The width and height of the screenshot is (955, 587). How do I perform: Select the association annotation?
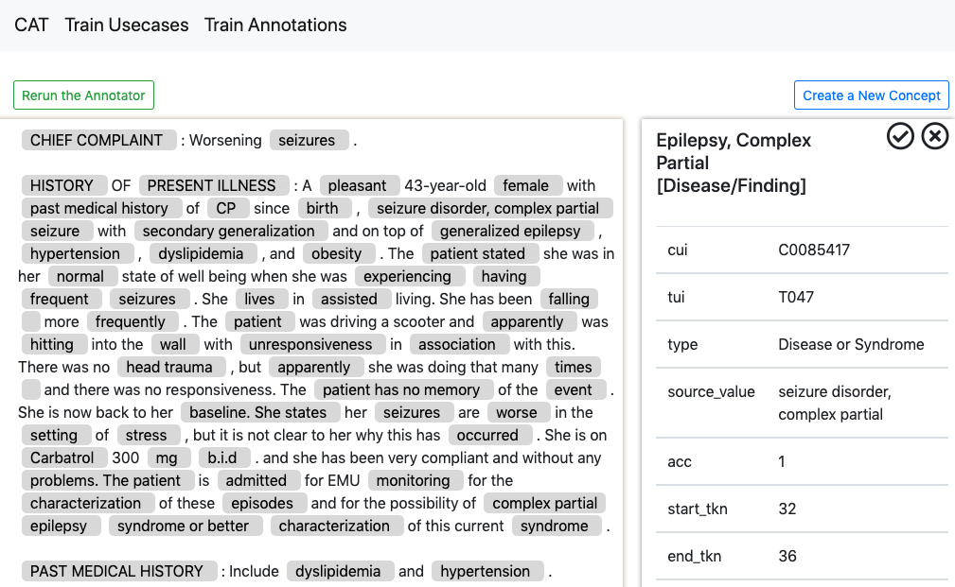459,344
